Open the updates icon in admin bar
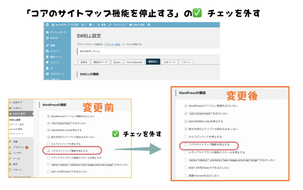The height and width of the screenshot is (190, 303). [83, 25]
